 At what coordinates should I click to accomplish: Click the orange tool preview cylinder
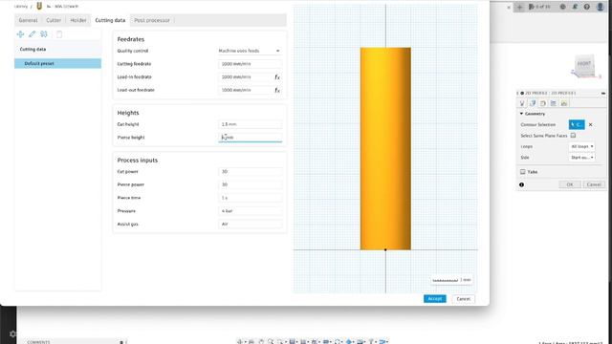pyautogui.click(x=385, y=149)
